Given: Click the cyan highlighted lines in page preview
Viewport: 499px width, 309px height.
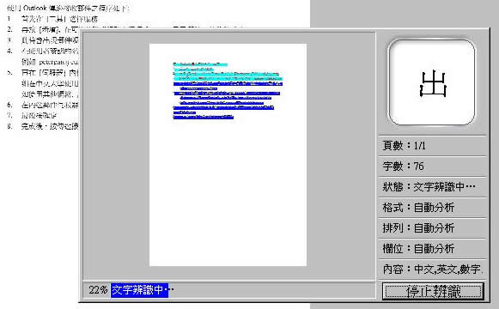Looking at the screenshot, I should 228,73.
